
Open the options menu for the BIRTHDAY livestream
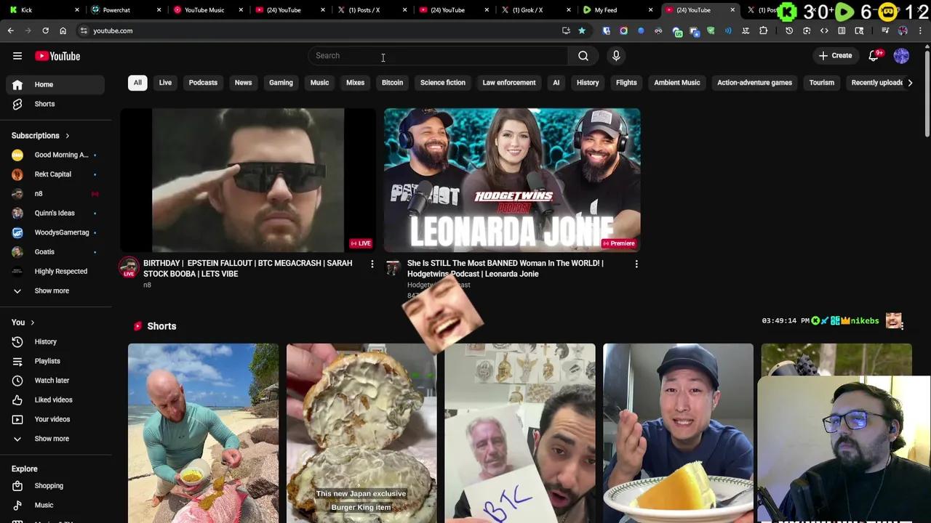coord(372,264)
